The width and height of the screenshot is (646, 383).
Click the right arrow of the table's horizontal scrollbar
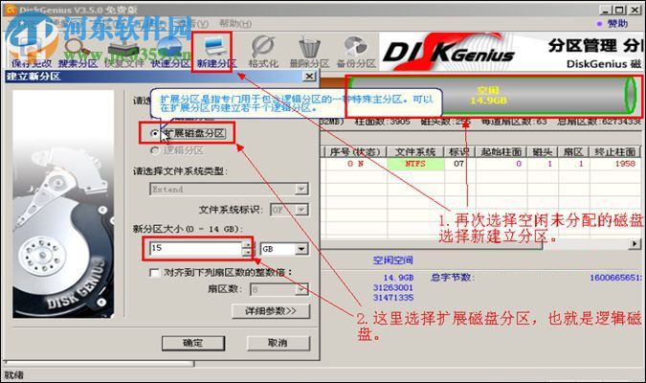[635, 244]
